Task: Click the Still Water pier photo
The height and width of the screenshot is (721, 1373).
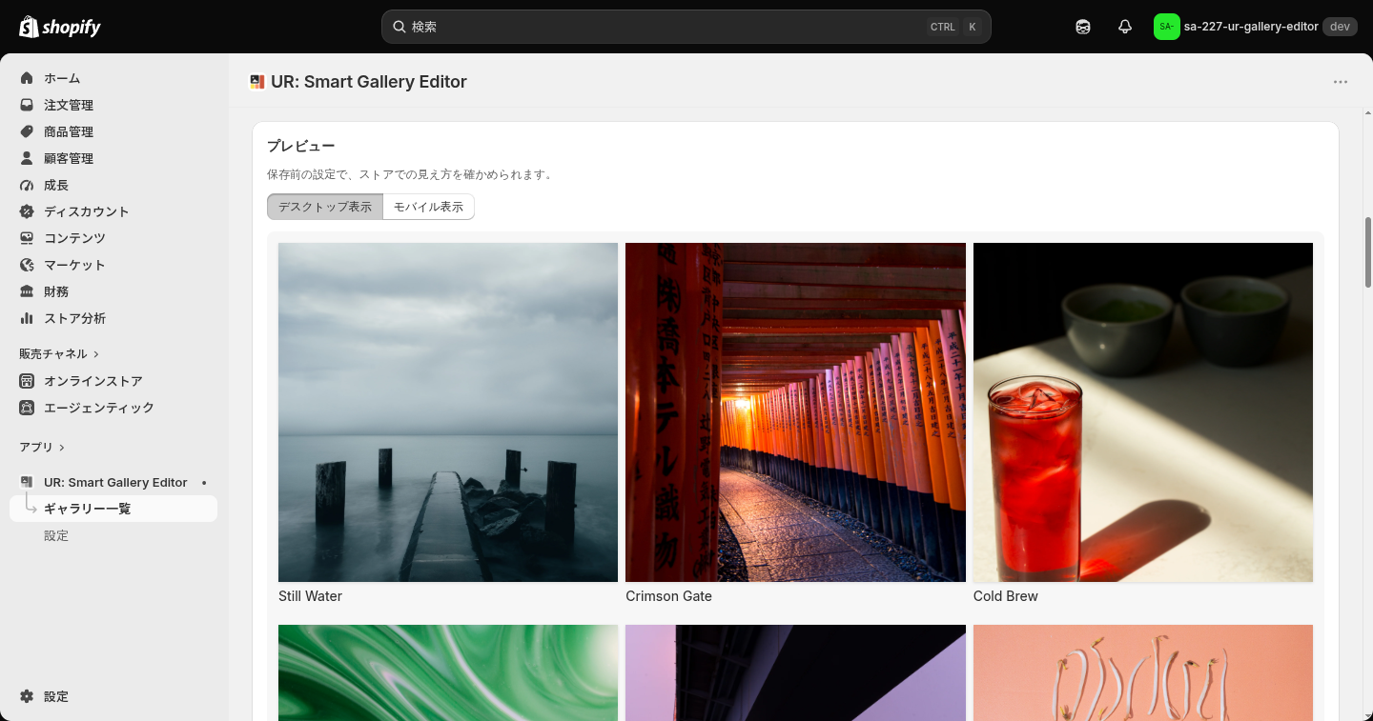Action: 448,412
